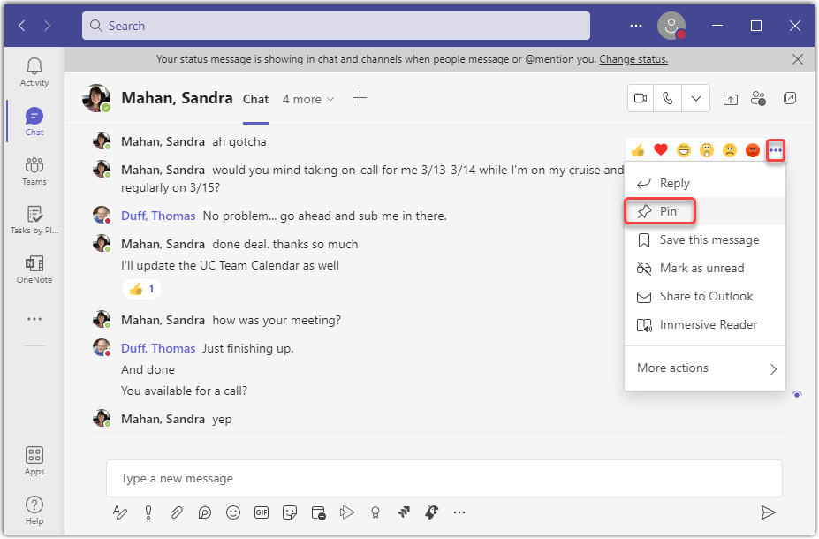Start an audio call

tap(667, 97)
